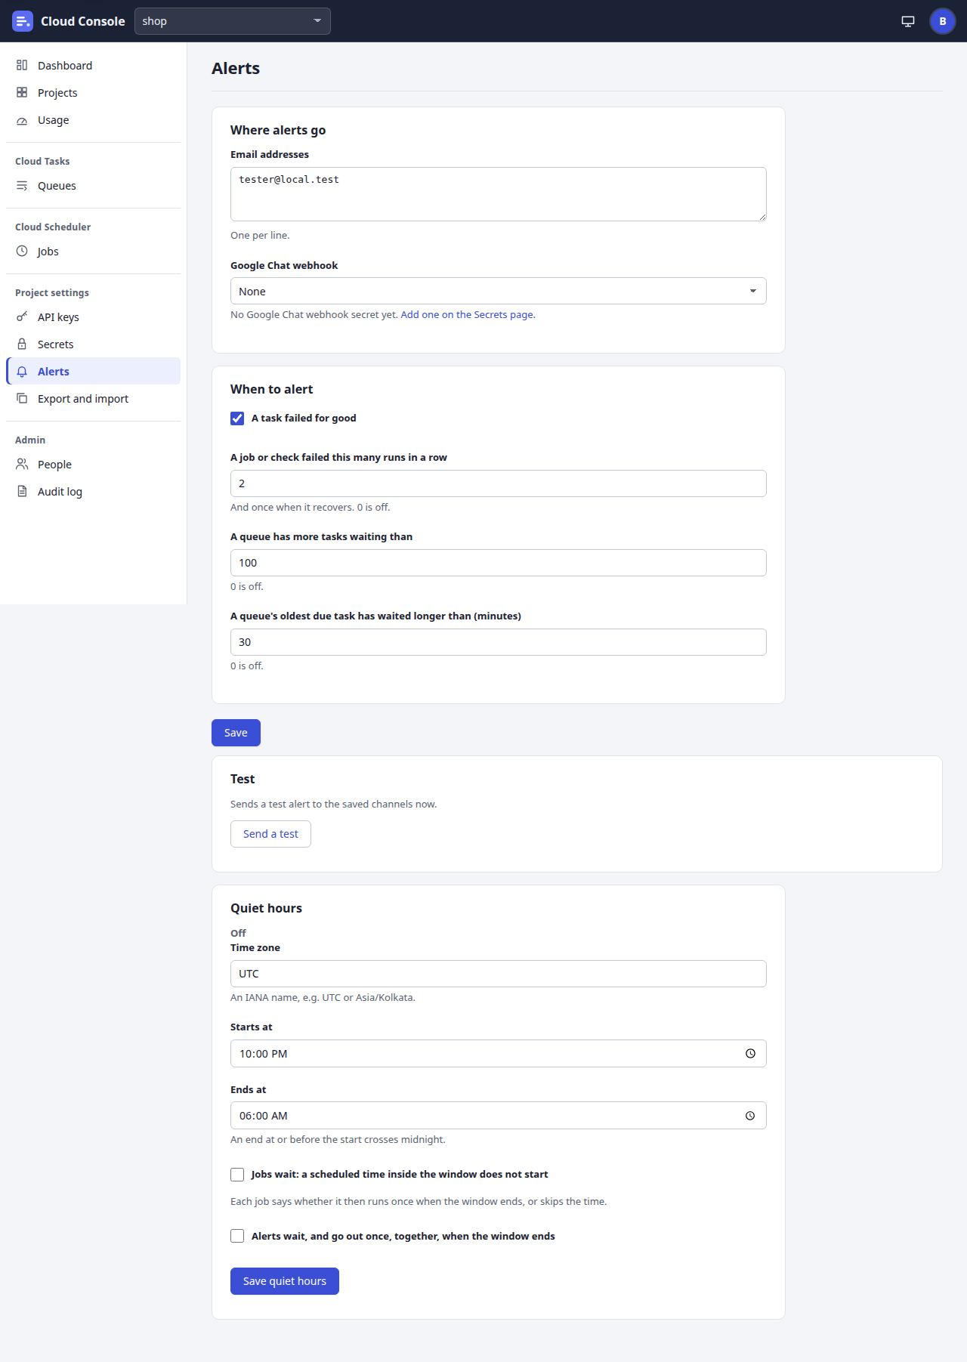Click Send a test button
The image size is (967, 1362).
pos(270,834)
